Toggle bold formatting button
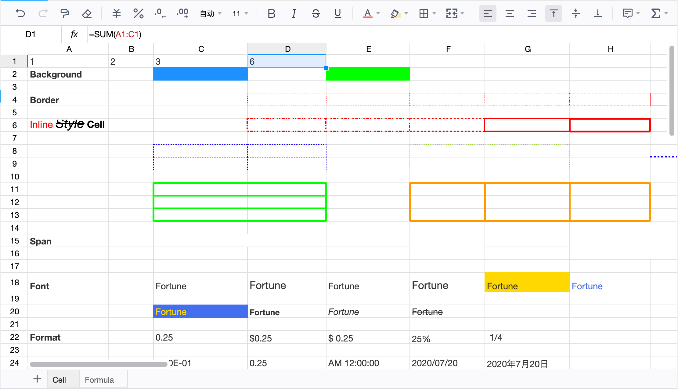This screenshot has width=678, height=390. click(271, 13)
